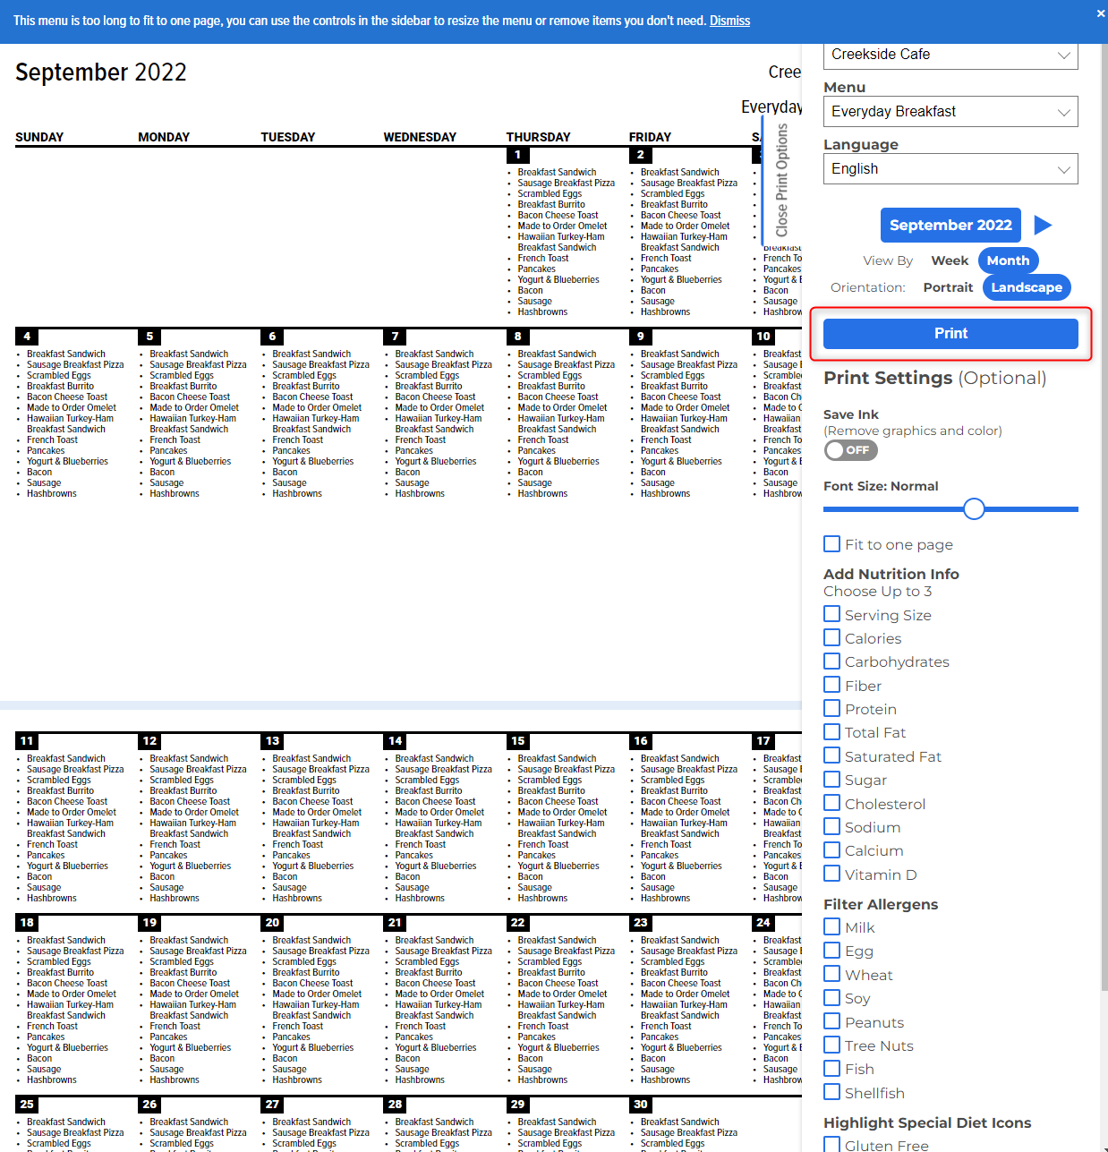Open the English language dropdown
Image resolution: width=1108 pixels, height=1152 pixels.
pos(950,169)
